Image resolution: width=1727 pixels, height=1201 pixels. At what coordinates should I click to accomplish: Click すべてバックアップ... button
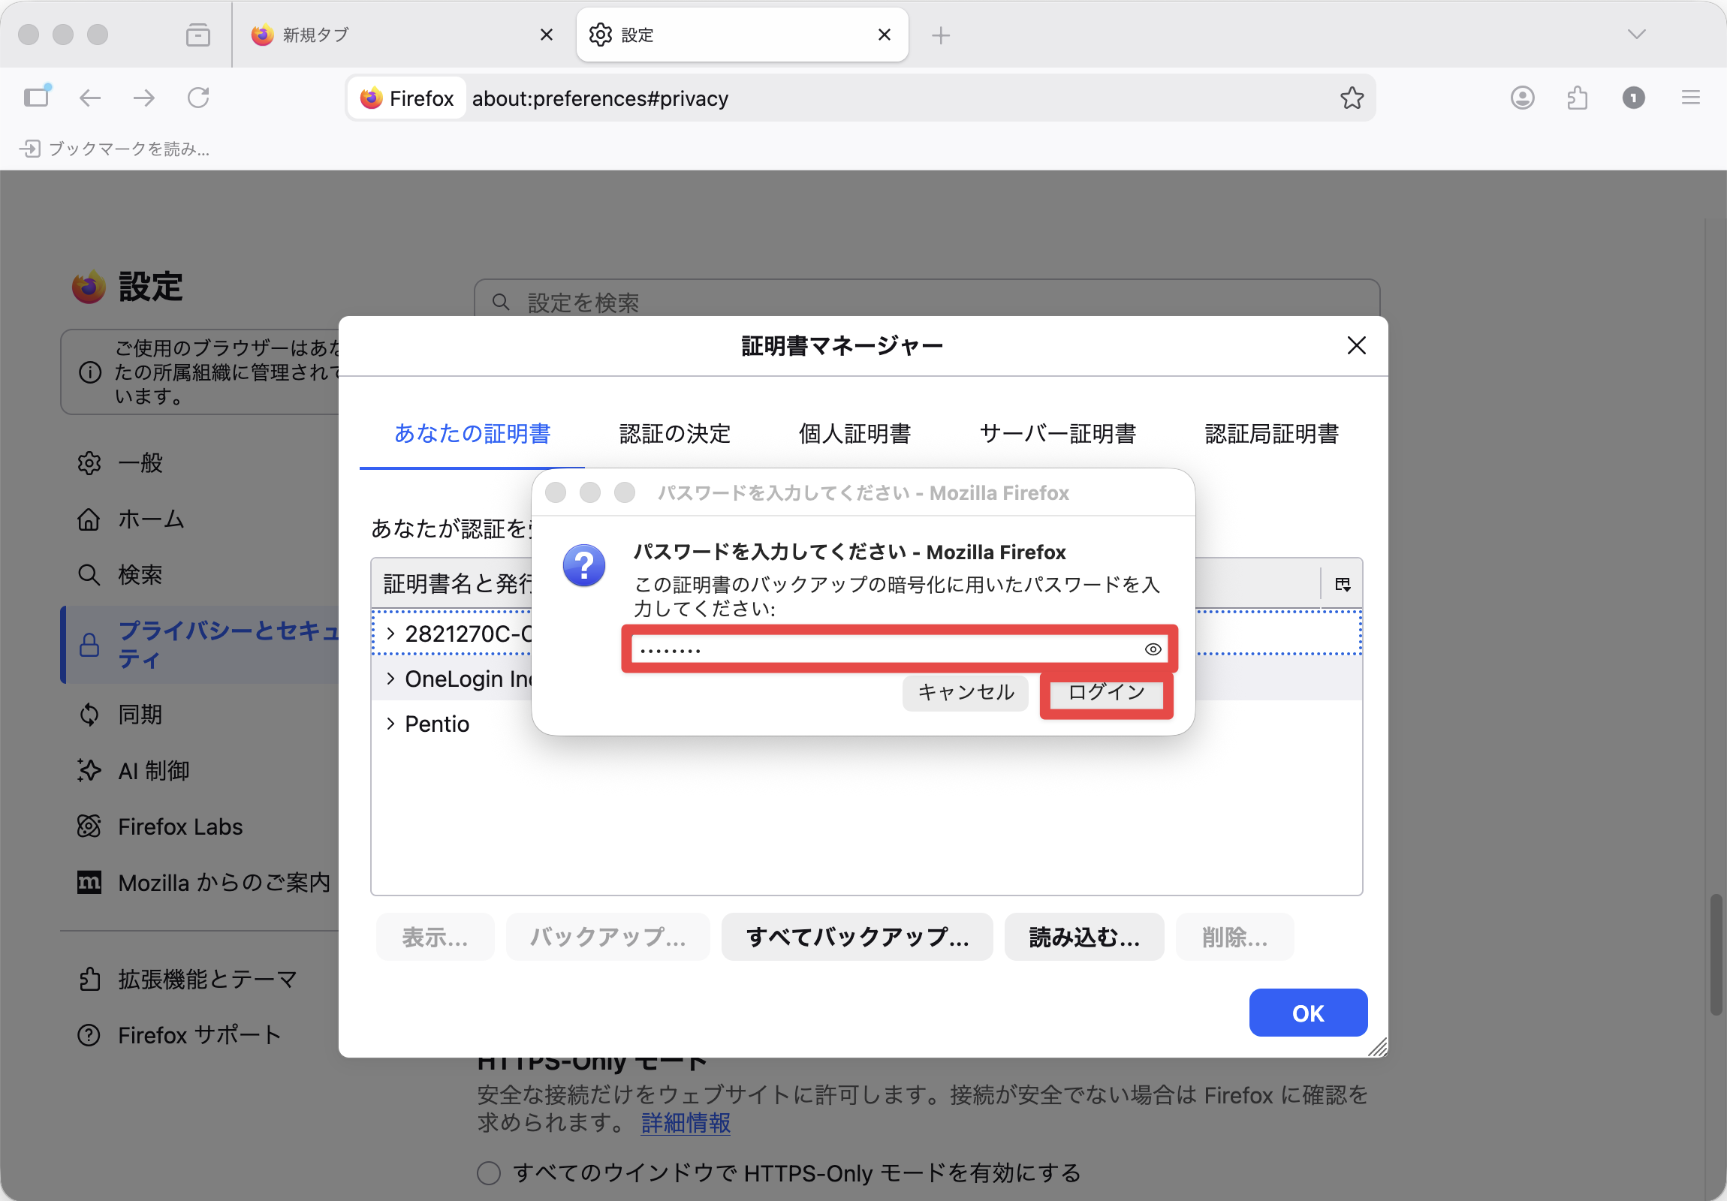coord(857,937)
